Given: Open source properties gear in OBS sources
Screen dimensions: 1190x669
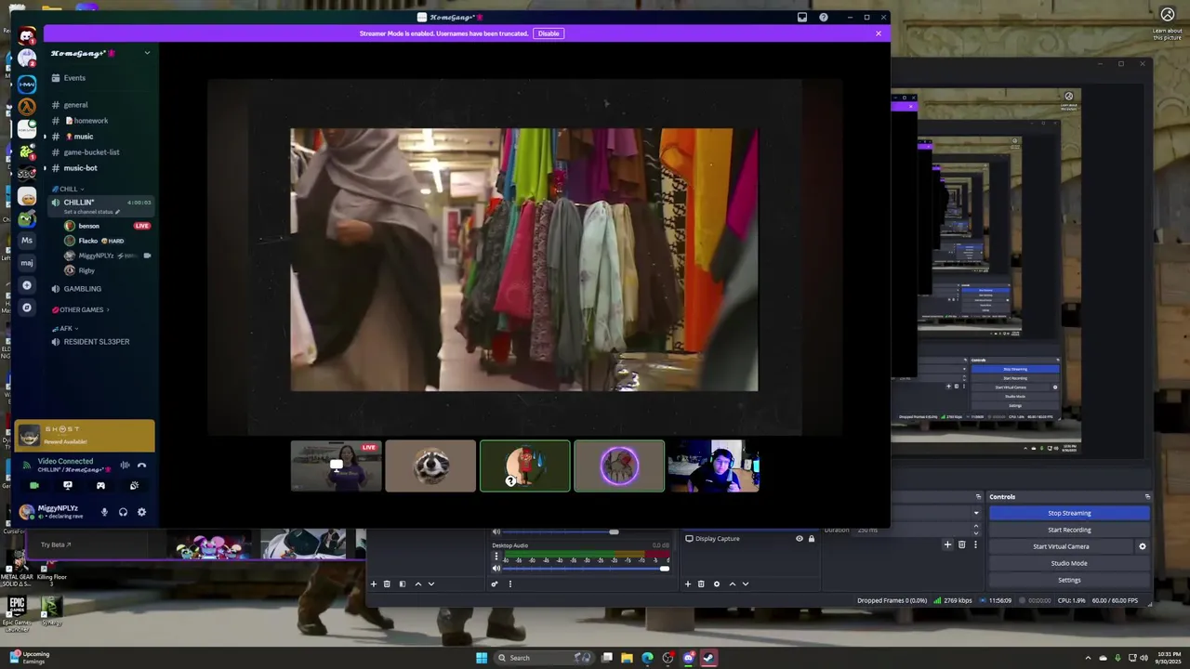Looking at the screenshot, I should tap(716, 584).
